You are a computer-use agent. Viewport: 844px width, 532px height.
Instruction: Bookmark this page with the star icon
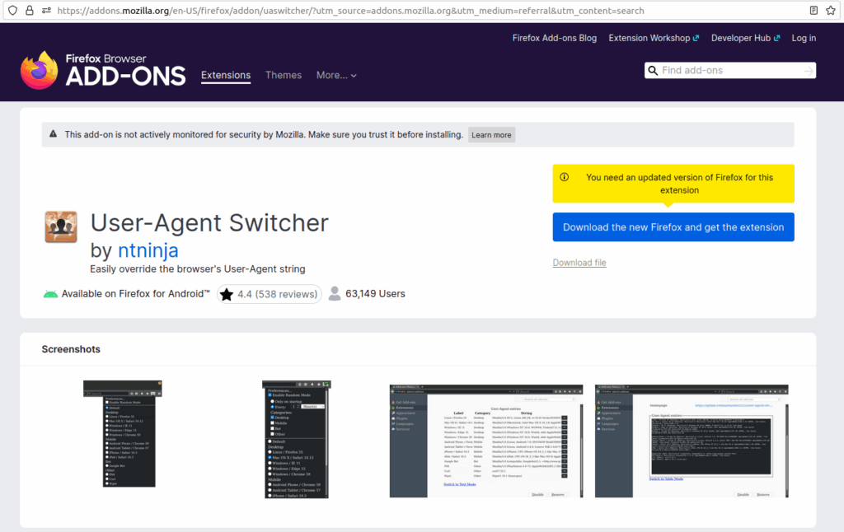[831, 10]
